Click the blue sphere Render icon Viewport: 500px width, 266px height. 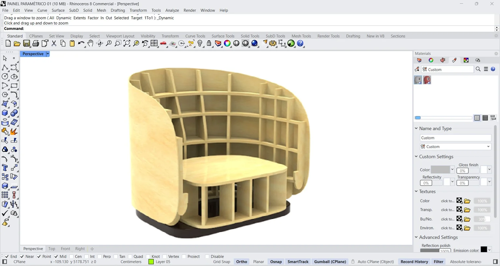[255, 43]
